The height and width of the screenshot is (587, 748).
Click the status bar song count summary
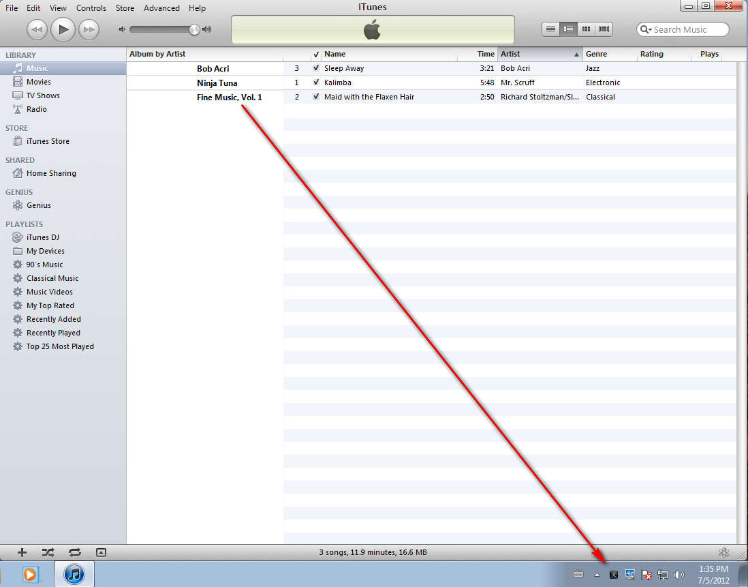(373, 552)
